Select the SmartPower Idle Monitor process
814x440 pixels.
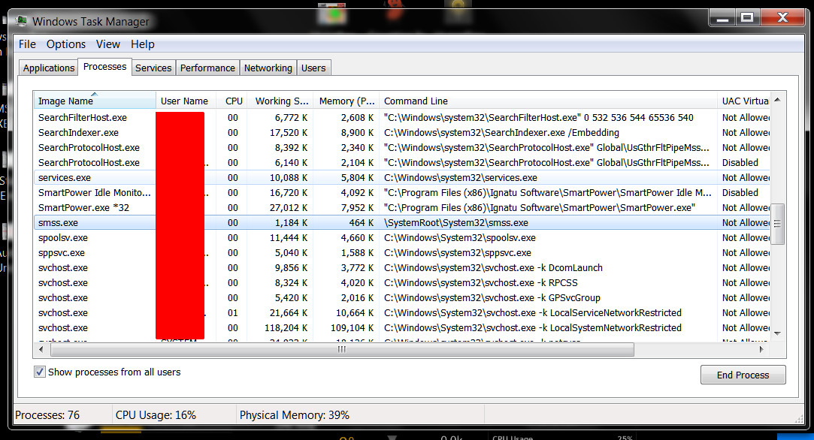[402, 193]
